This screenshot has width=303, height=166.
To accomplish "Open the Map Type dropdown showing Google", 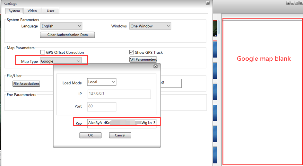I will [x=61, y=61].
